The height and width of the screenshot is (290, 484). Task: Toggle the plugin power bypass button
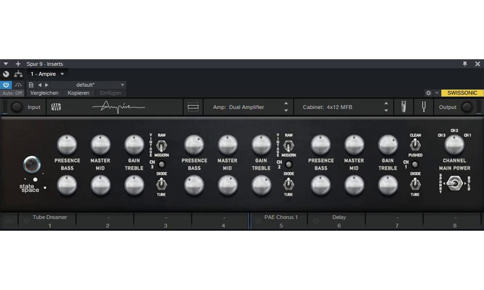[x=6, y=85]
